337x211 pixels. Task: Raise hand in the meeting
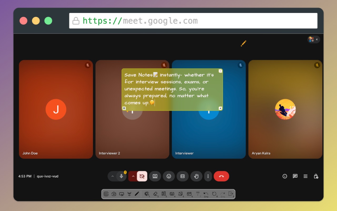click(x=196, y=176)
